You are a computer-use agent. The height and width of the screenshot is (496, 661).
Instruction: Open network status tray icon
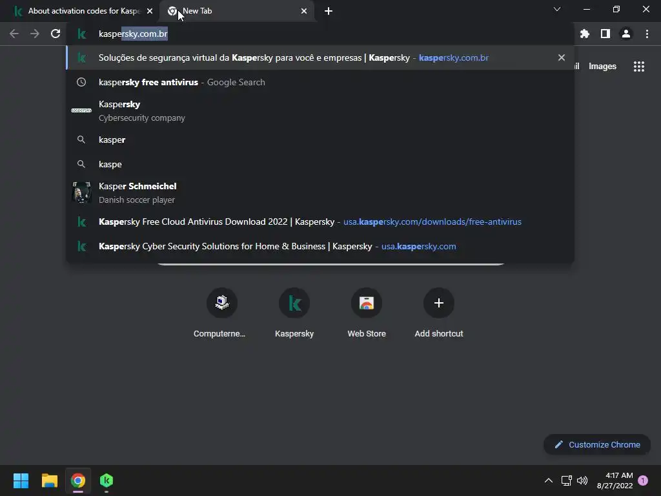[x=567, y=480]
